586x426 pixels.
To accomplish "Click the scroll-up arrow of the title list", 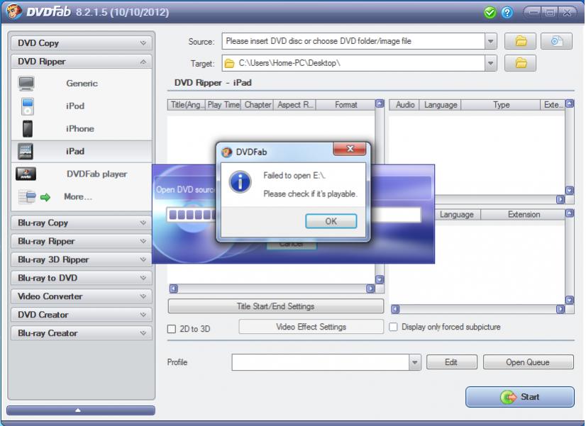I will [x=380, y=103].
